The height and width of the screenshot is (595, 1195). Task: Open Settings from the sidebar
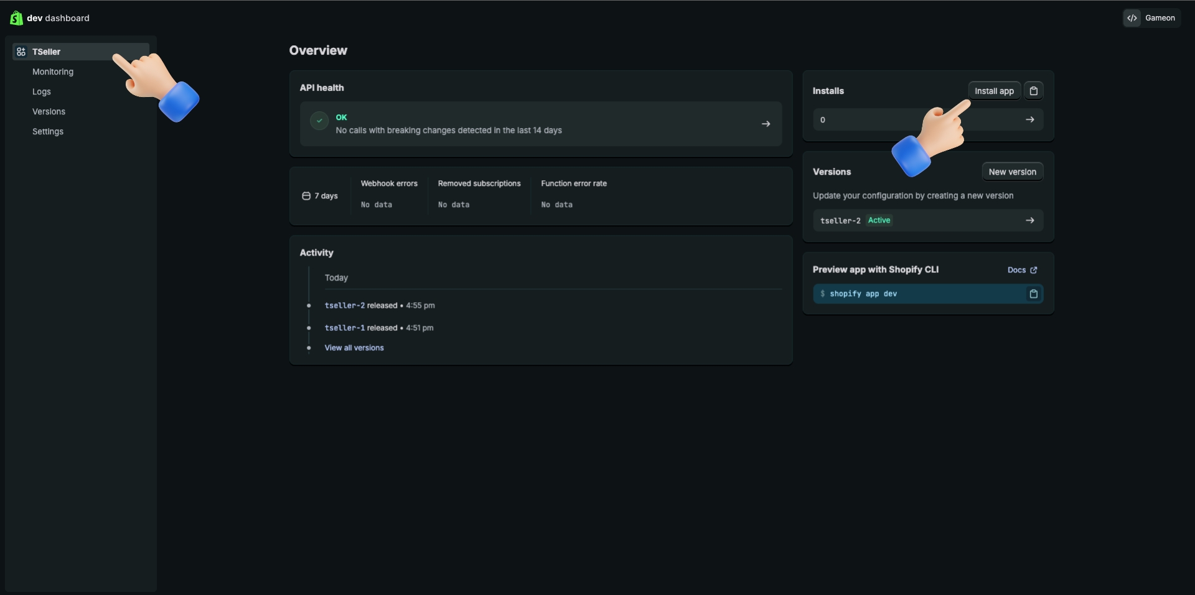(x=47, y=131)
